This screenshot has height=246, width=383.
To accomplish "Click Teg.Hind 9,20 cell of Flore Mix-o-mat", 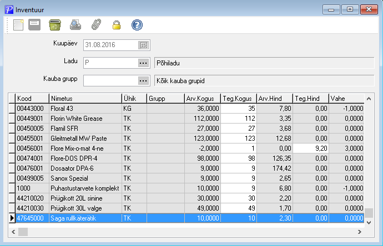I will click(x=311, y=148).
